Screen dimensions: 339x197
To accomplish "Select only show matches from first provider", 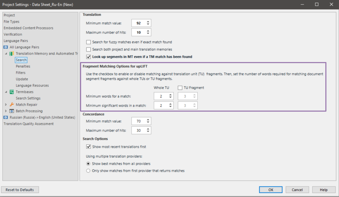I will pos(88,171).
